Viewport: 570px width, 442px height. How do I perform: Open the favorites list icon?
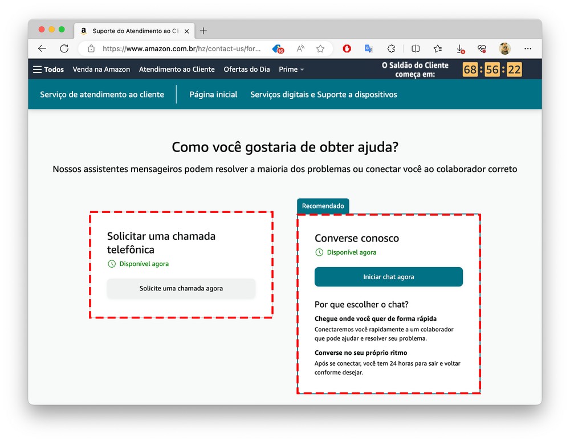(x=438, y=48)
